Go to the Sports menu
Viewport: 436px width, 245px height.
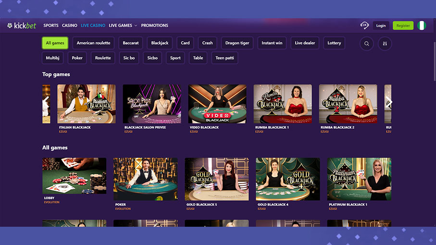[x=51, y=25]
